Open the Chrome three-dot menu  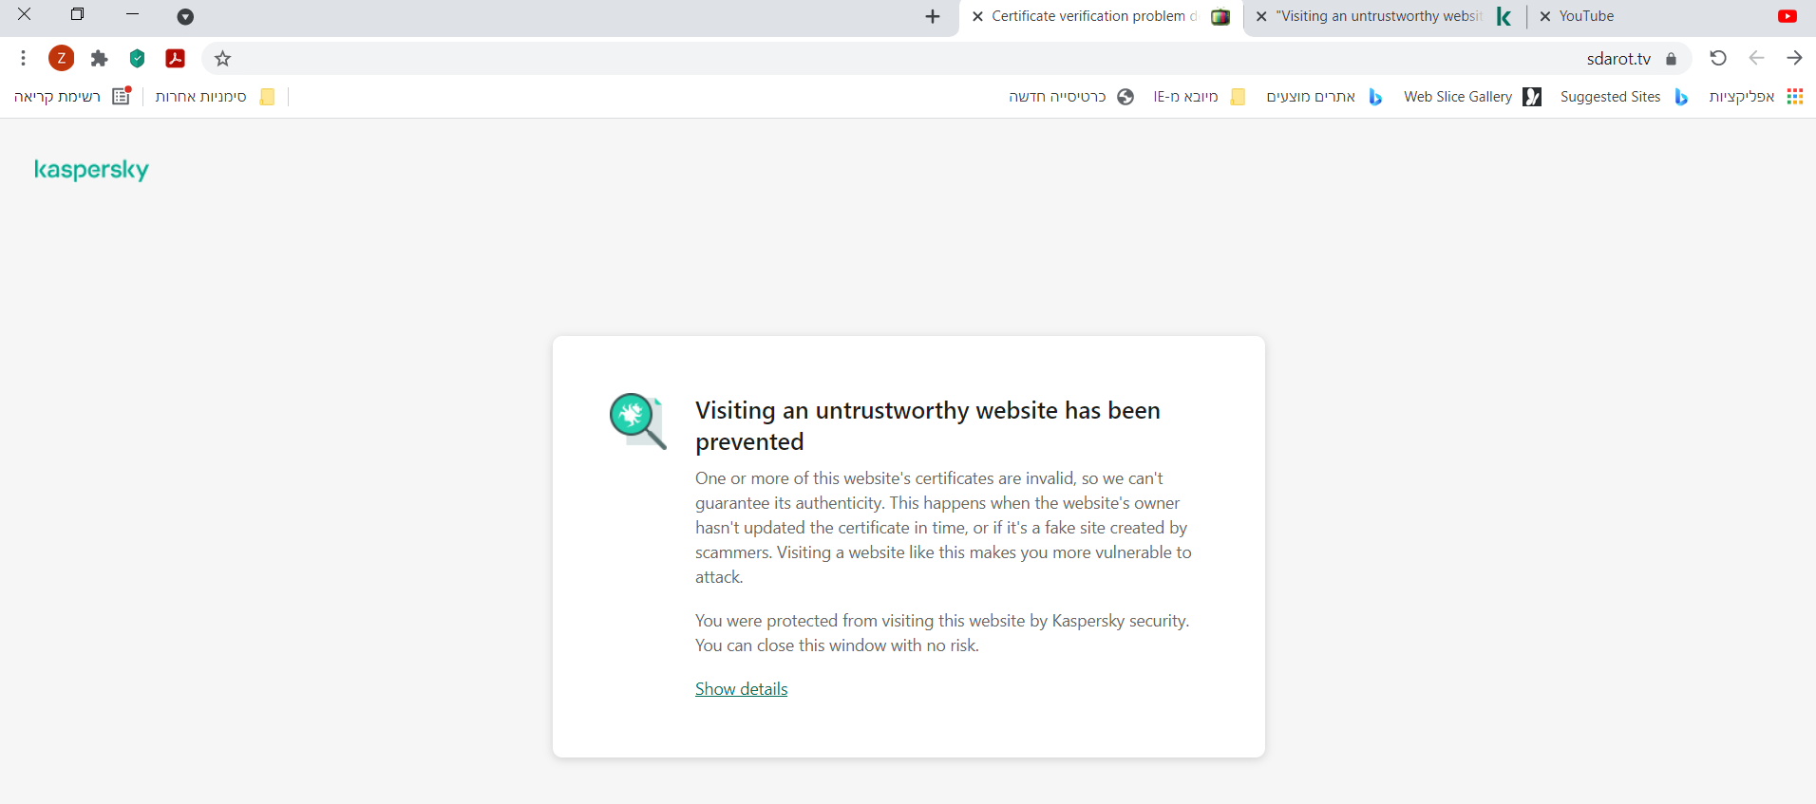23,59
